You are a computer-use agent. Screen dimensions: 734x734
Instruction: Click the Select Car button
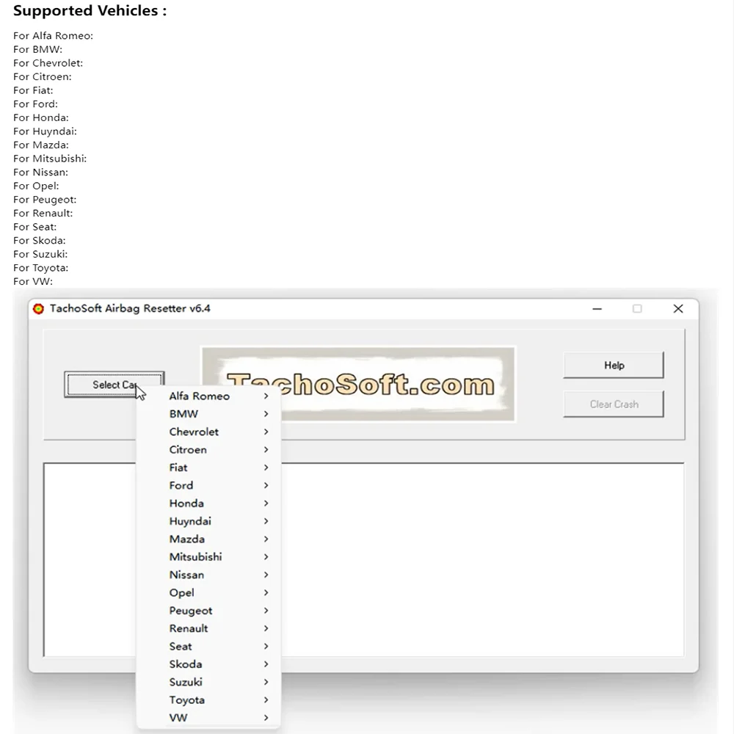(x=115, y=385)
